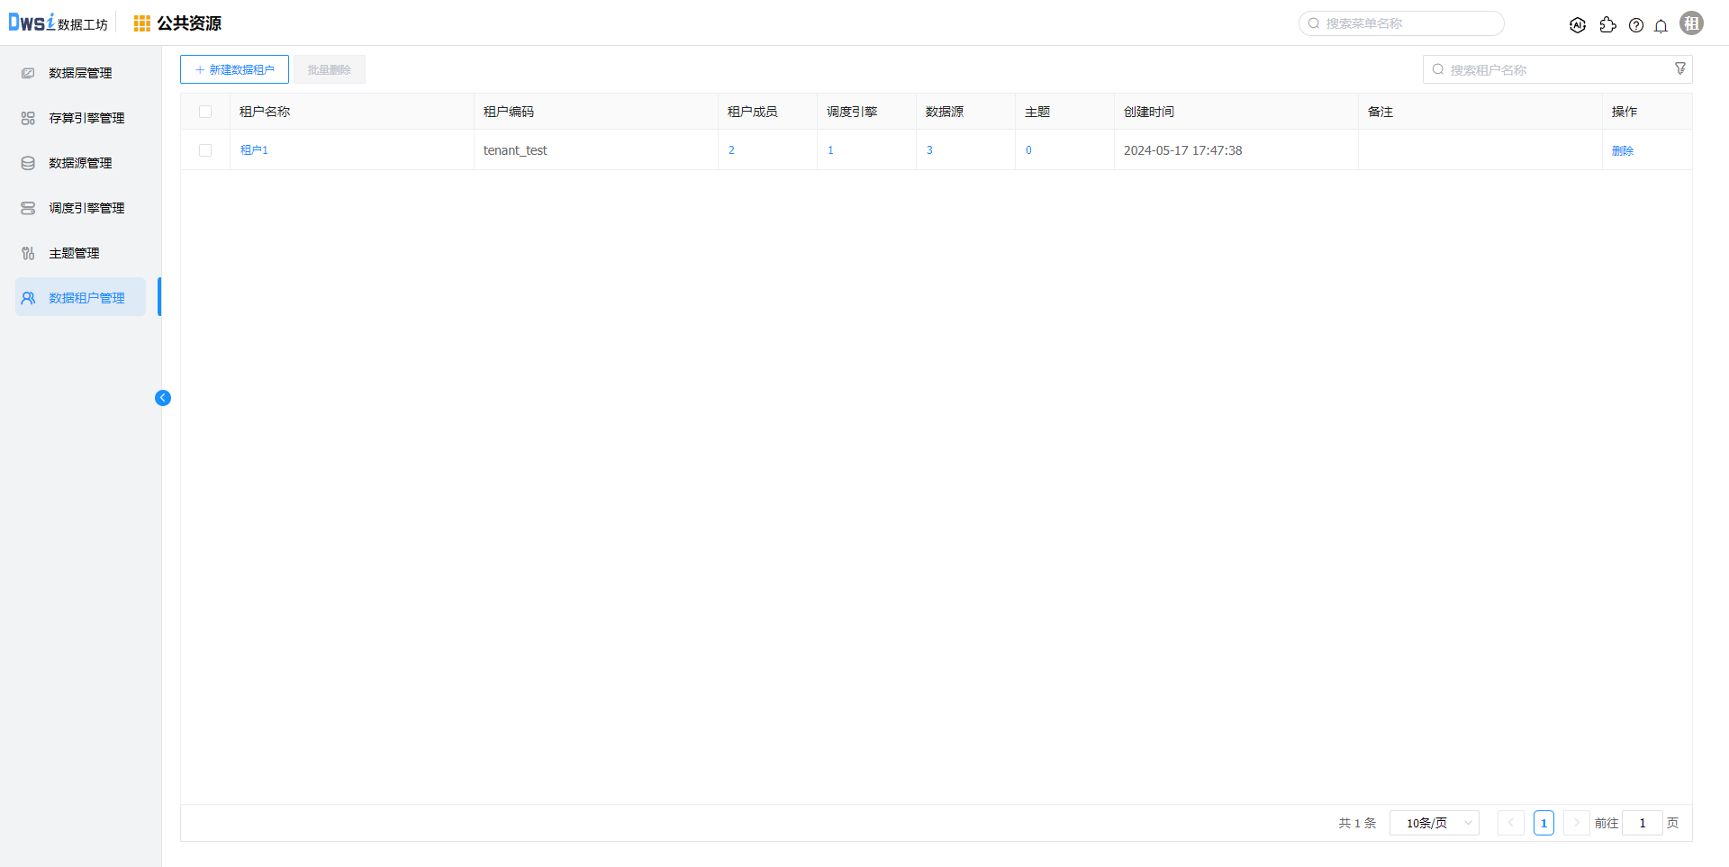The width and height of the screenshot is (1729, 867).
Task: Go to next page arrow
Action: pyautogui.click(x=1576, y=823)
